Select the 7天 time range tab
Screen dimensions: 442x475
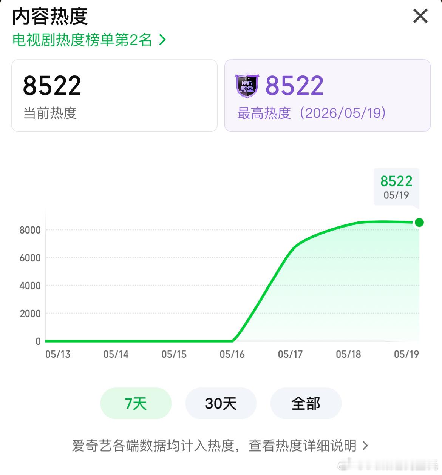point(136,403)
